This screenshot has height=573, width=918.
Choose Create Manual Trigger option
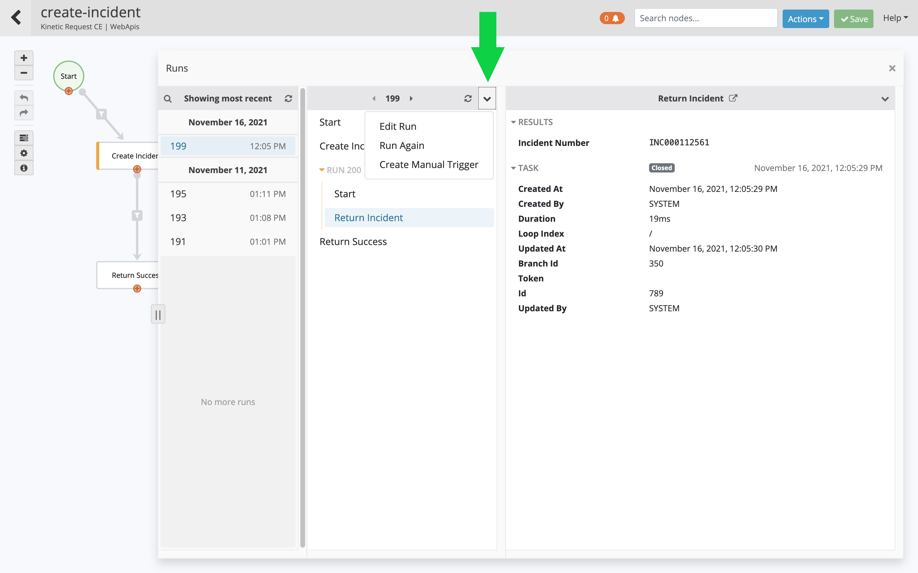[429, 164]
